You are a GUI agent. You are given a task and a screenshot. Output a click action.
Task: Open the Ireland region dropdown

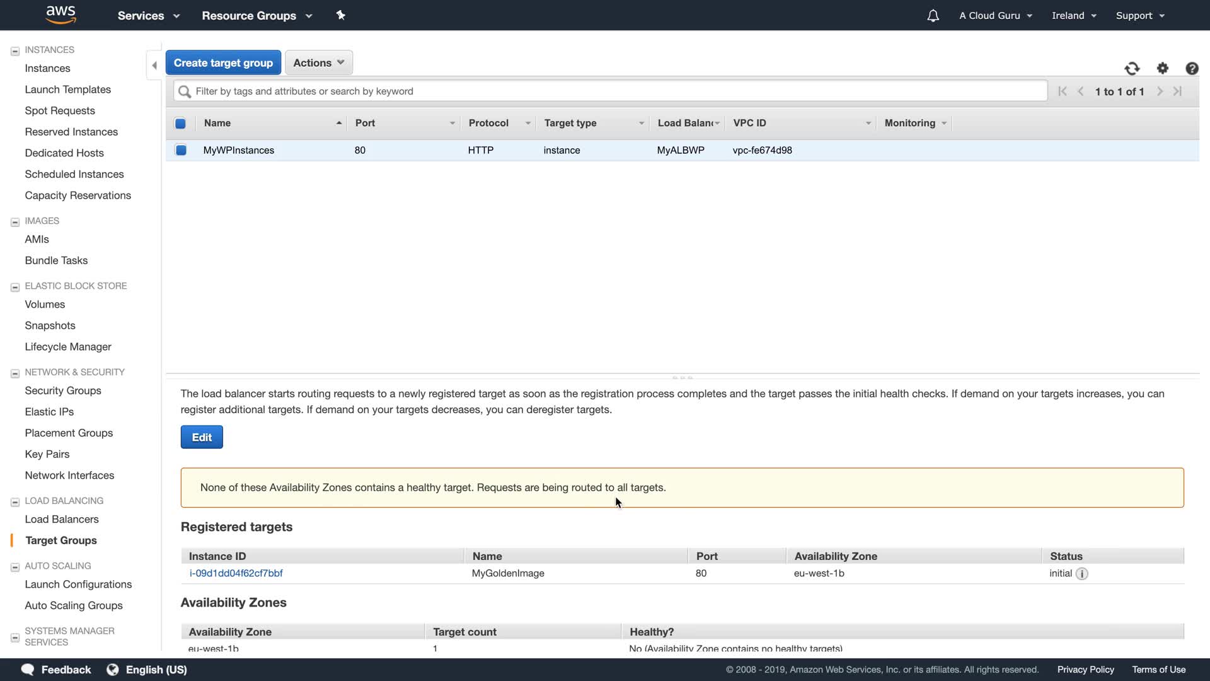click(x=1073, y=16)
